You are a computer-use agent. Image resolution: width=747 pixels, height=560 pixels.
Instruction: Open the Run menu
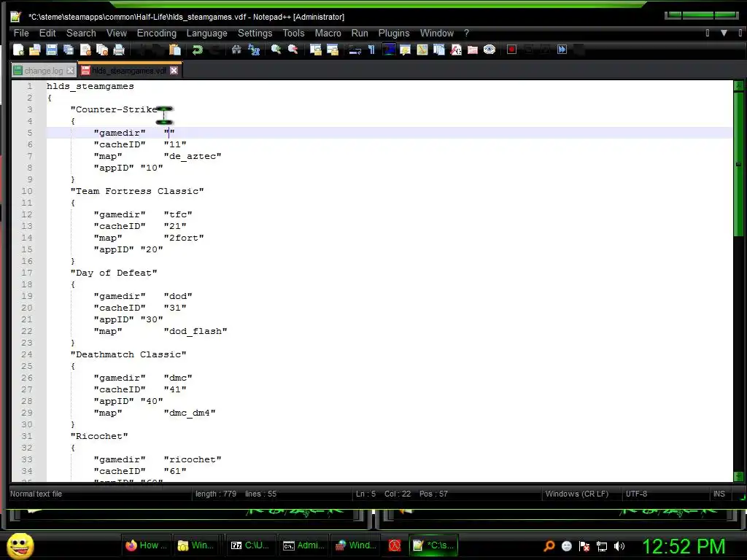click(360, 33)
